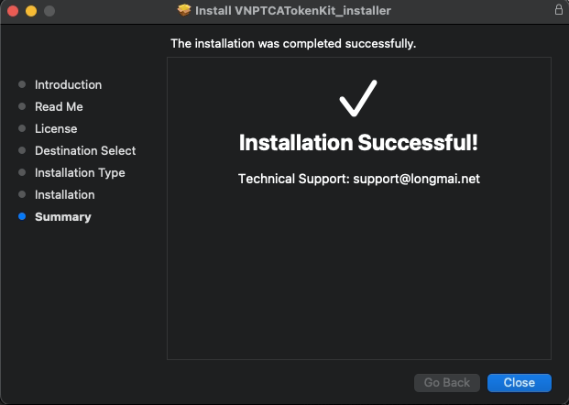
Task: Click the lock icon in the title bar
Action: point(558,11)
